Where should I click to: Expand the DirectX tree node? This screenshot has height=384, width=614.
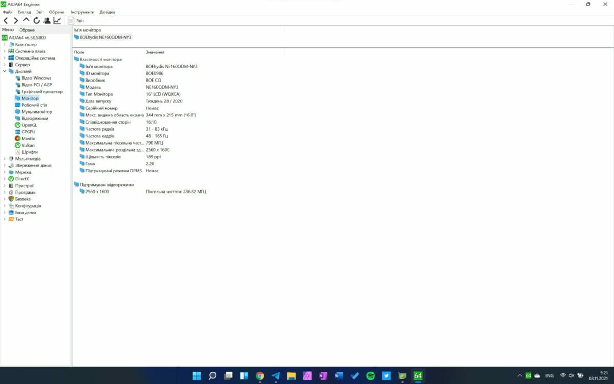[4, 179]
